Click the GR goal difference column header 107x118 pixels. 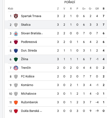pos(97,9)
